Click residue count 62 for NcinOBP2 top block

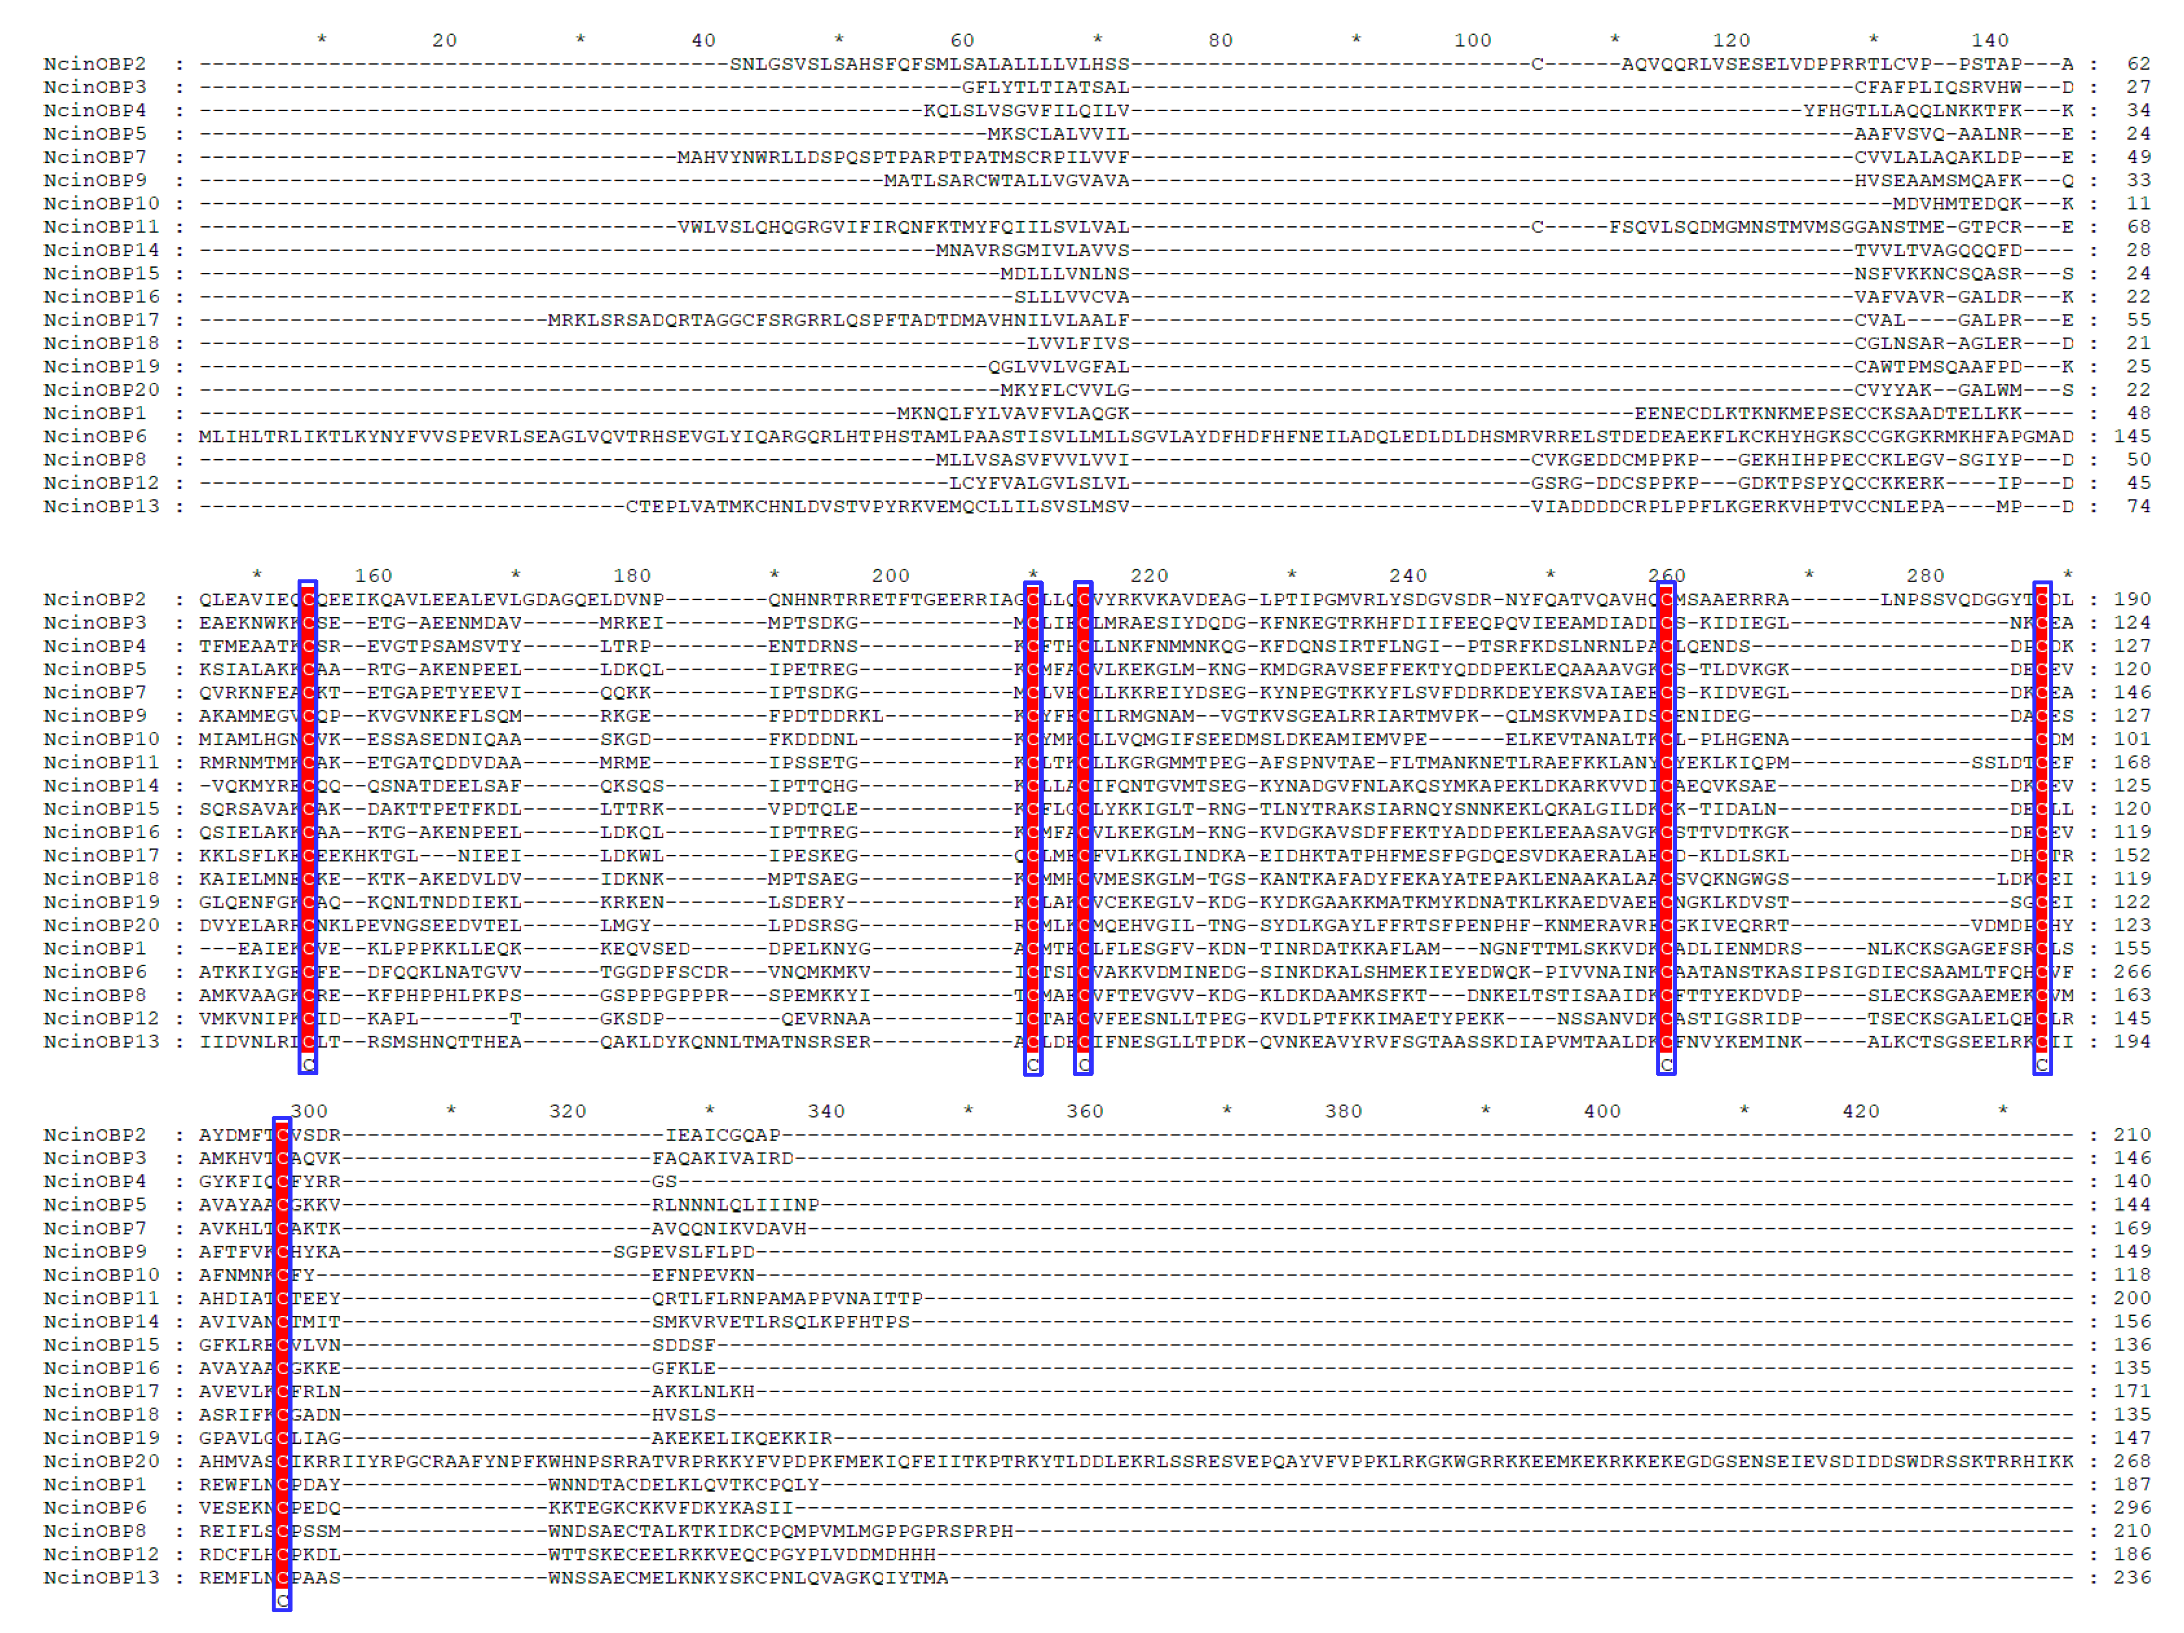[x=2137, y=64]
